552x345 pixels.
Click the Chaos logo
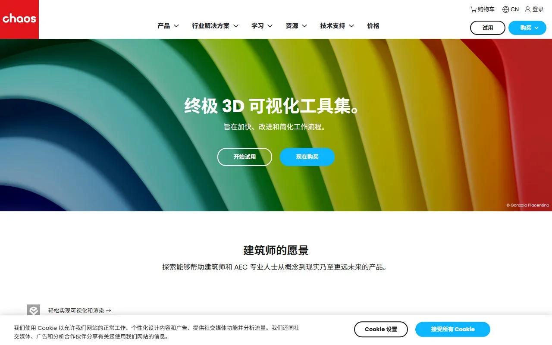(19, 19)
